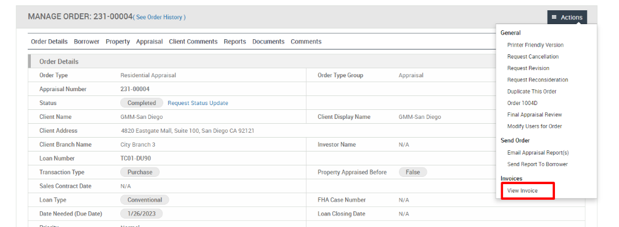Choose Order 1004D menu item
The image size is (619, 227).
[x=522, y=103]
